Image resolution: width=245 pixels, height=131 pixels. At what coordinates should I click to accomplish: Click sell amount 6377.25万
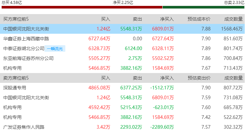click(x=131, y=88)
